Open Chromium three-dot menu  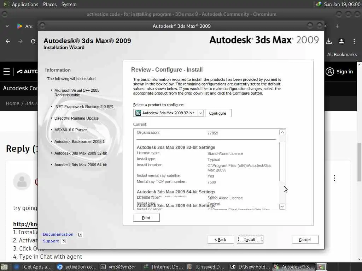point(354,41)
